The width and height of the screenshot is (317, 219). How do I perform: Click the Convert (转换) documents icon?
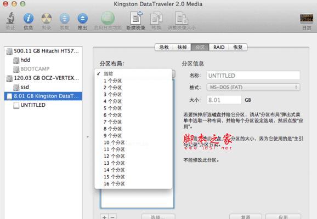tap(156, 18)
